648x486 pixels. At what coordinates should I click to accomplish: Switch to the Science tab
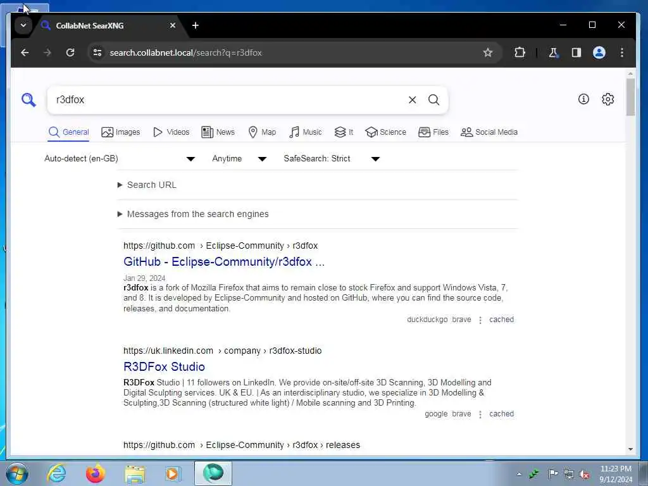[385, 132]
